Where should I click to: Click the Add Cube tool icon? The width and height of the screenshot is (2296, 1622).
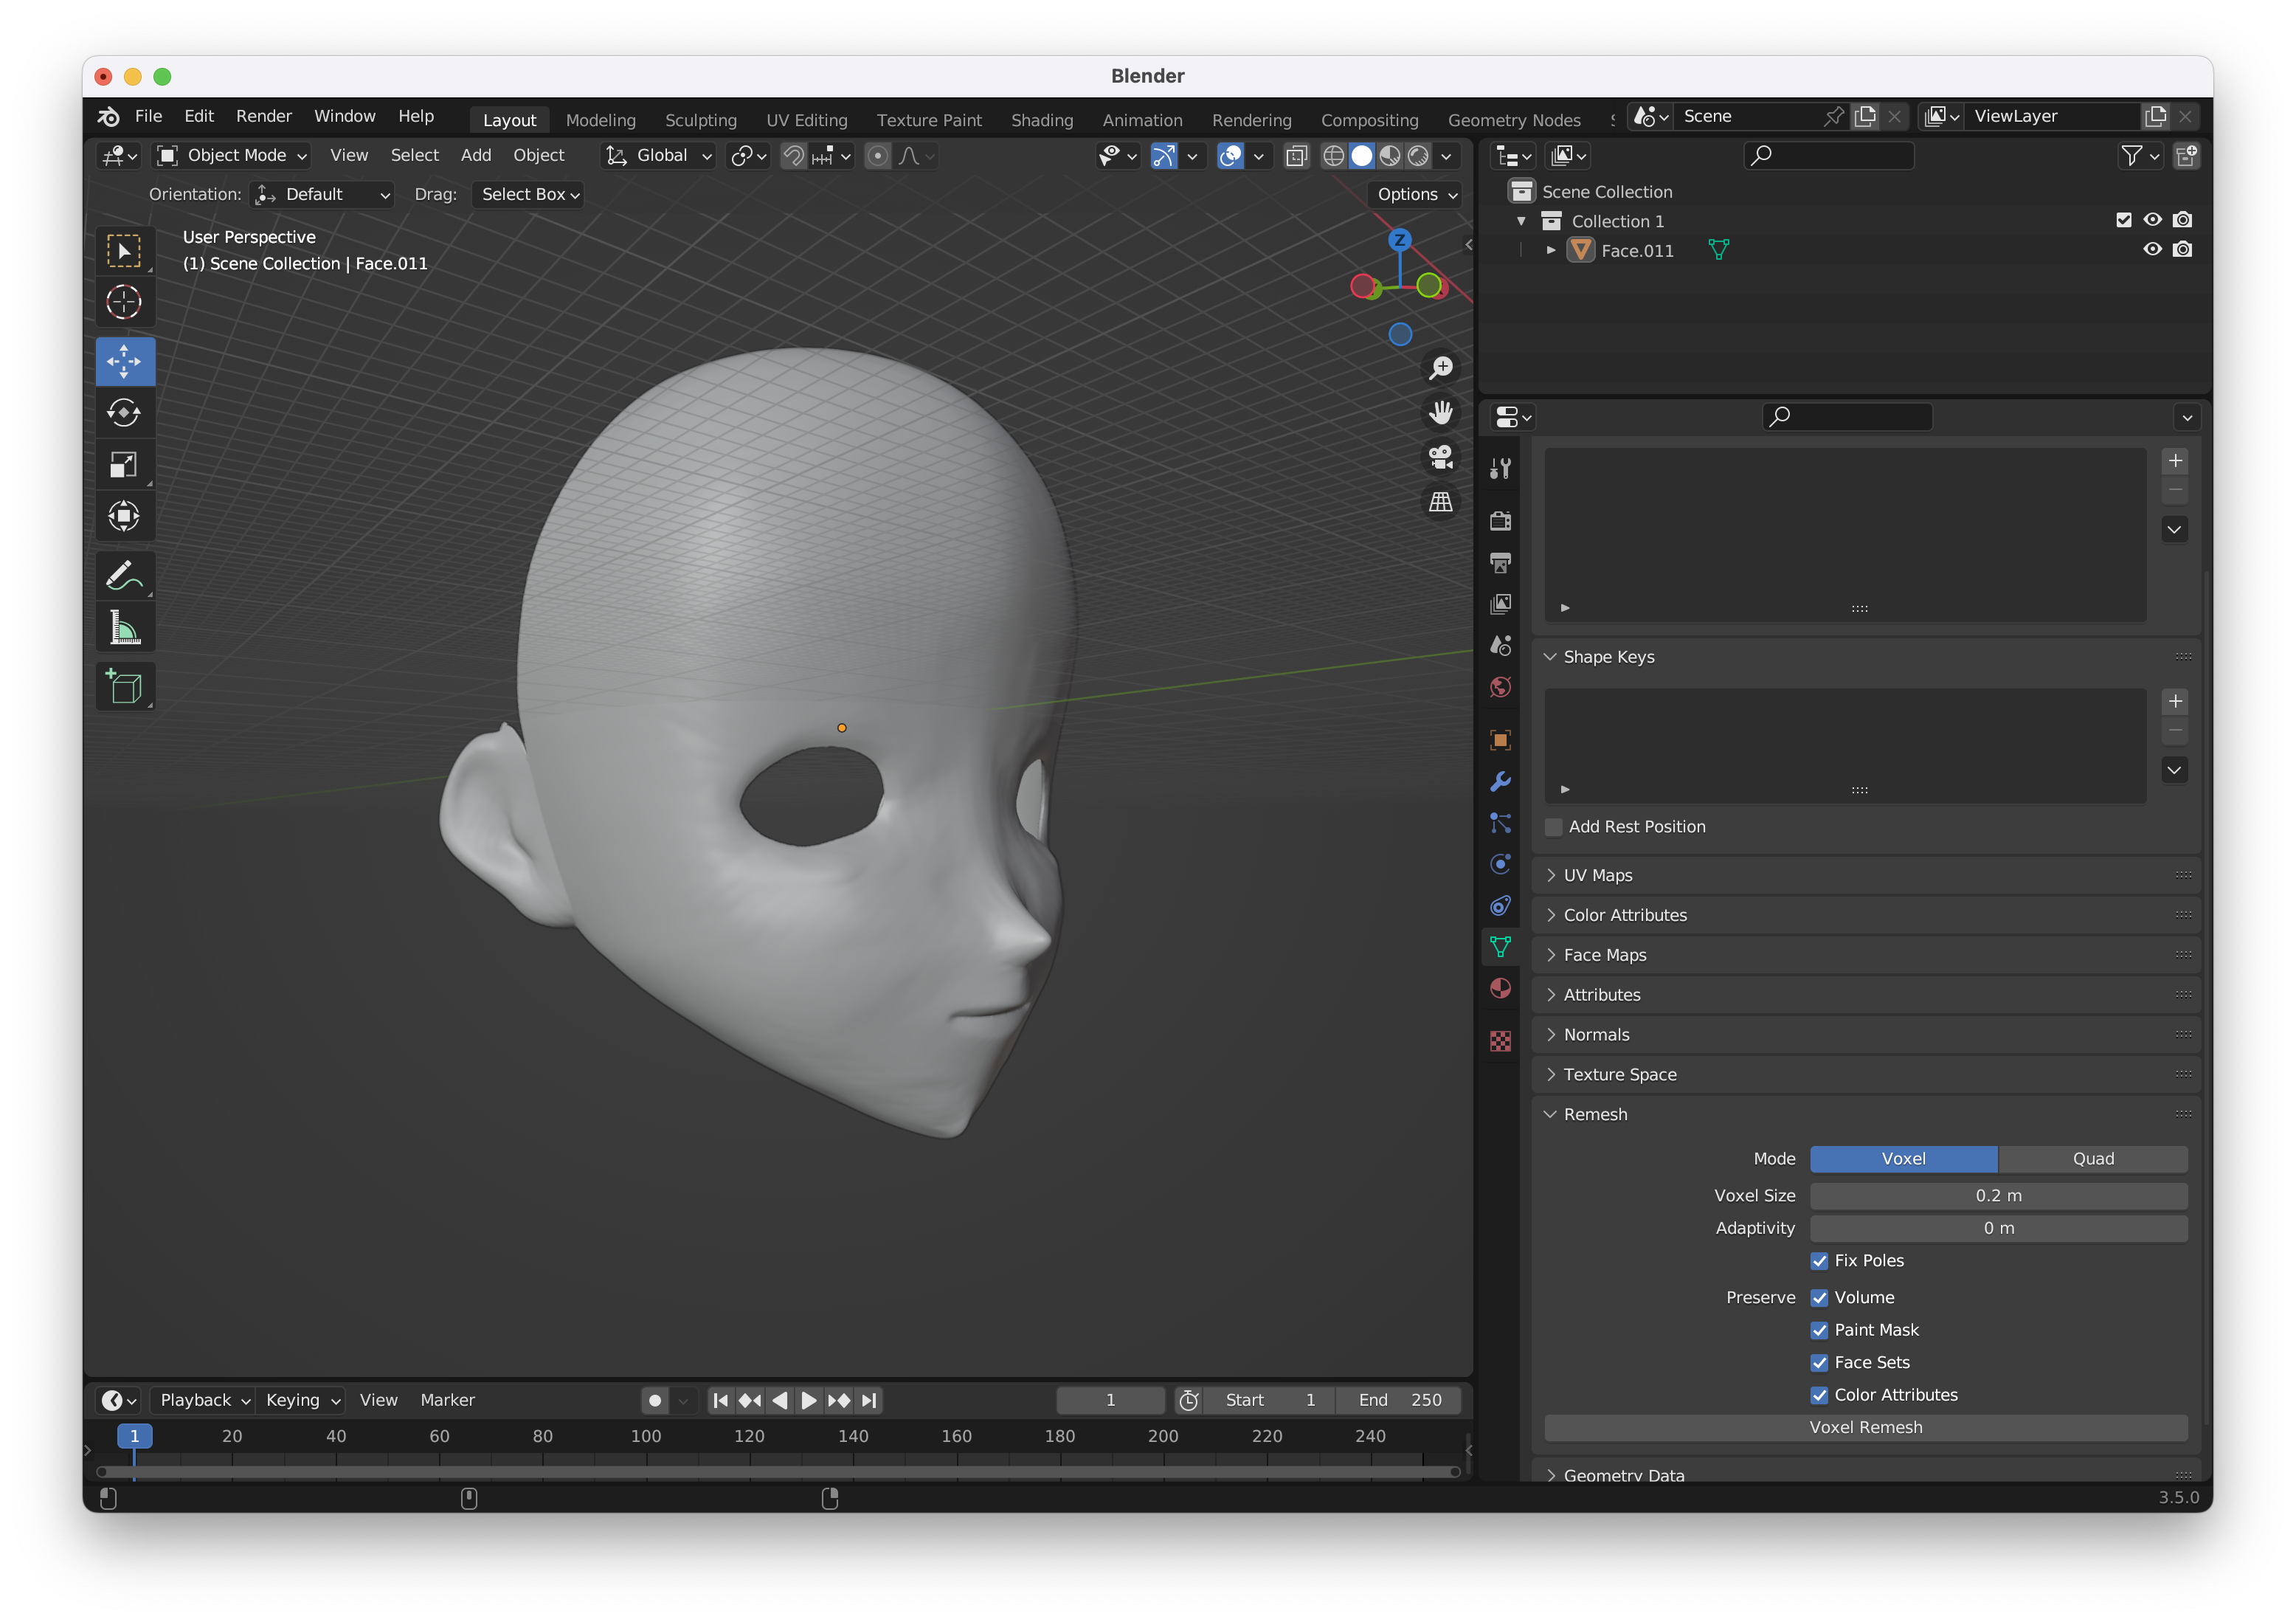[124, 687]
